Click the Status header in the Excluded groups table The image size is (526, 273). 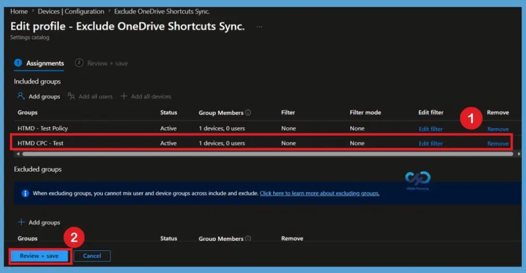[x=168, y=239]
